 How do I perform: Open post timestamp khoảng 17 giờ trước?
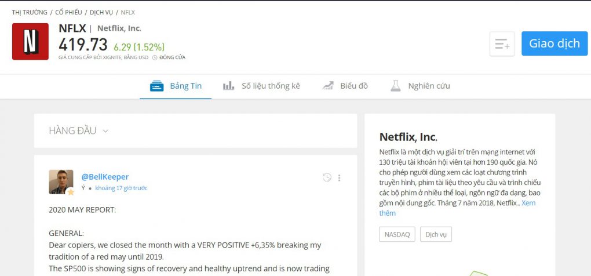pos(121,188)
